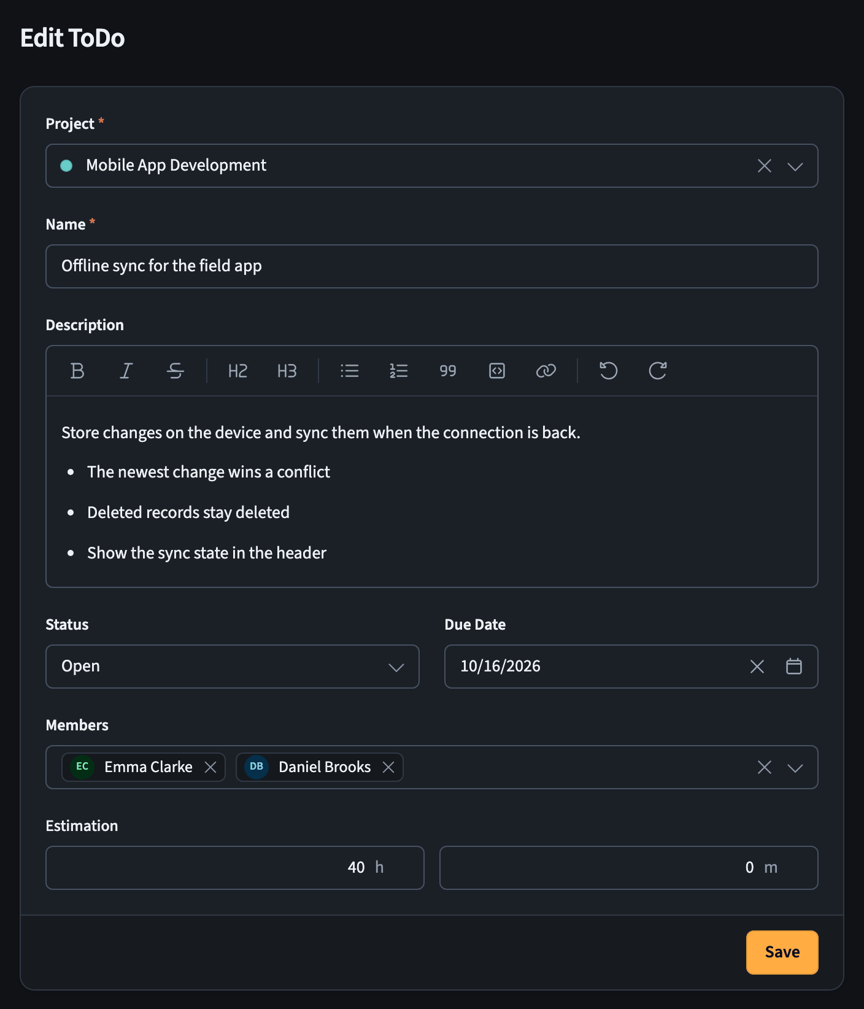The image size is (864, 1009).
Task: Toggle bold formatting in the description toolbar
Action: [x=77, y=371]
